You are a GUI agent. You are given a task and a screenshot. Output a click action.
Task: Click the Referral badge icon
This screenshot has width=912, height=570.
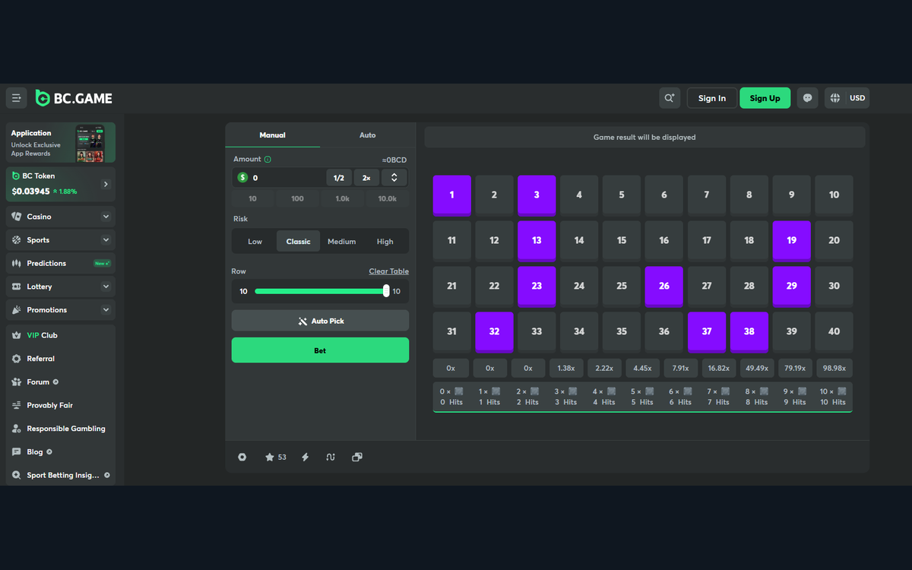tap(17, 359)
